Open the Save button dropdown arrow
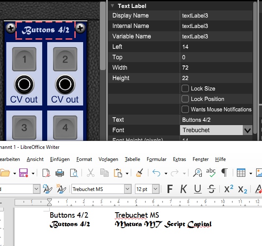Viewport: 262px width, 246px height. 33,173
